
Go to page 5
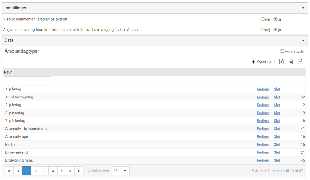62,171
